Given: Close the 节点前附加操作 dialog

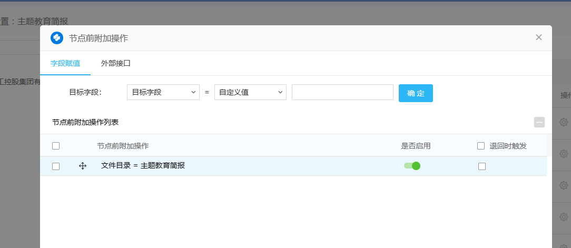Looking at the screenshot, I should (x=538, y=37).
